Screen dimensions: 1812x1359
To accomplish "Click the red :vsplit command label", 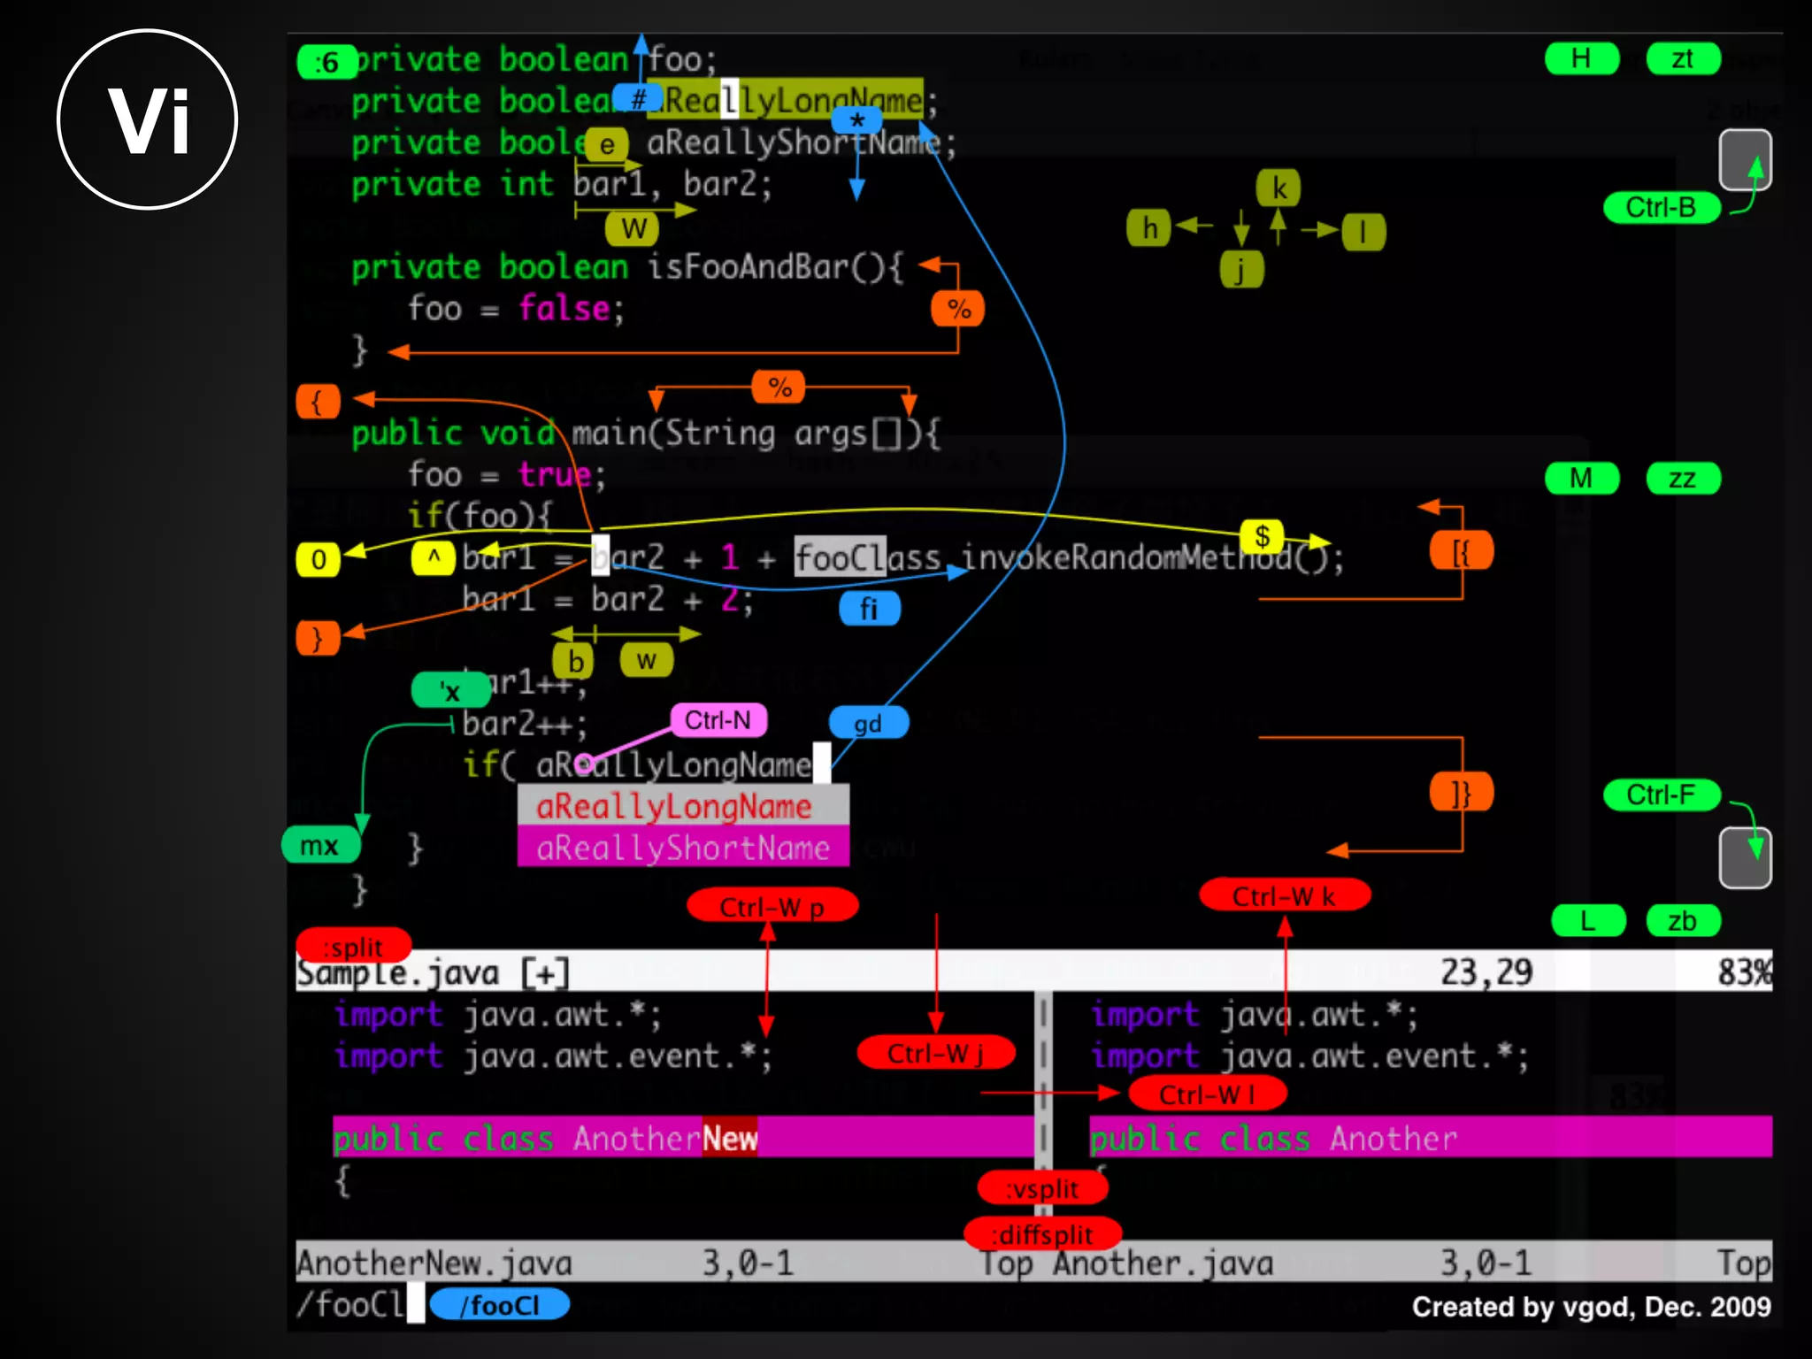I will tap(1042, 1188).
